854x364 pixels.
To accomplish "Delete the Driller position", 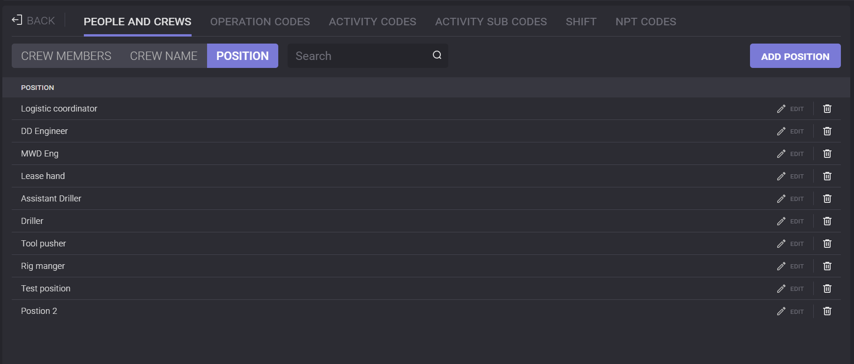I will pos(827,221).
